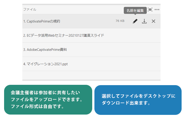Select the ECデータ活用Webセミナー file row

[91, 35]
